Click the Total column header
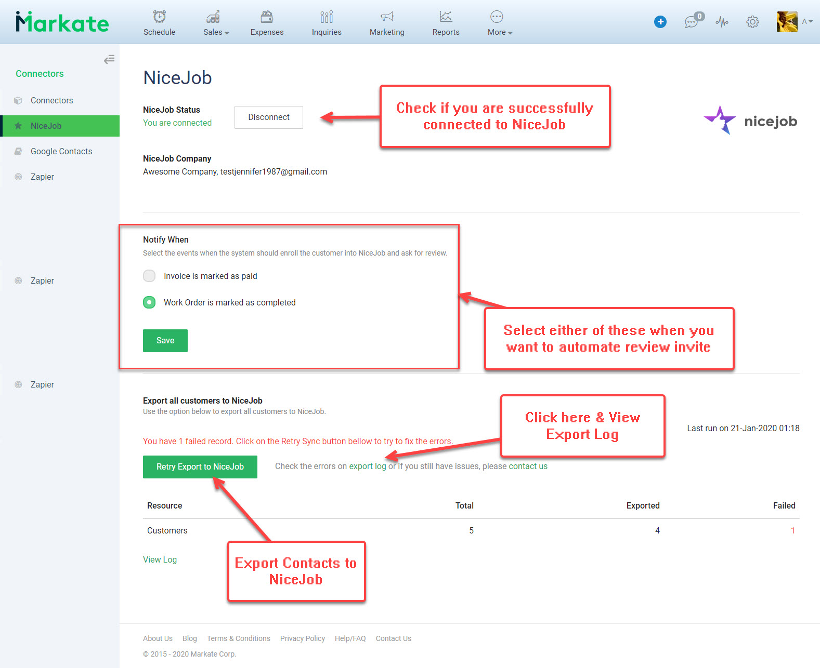This screenshot has width=820, height=668. tap(464, 506)
